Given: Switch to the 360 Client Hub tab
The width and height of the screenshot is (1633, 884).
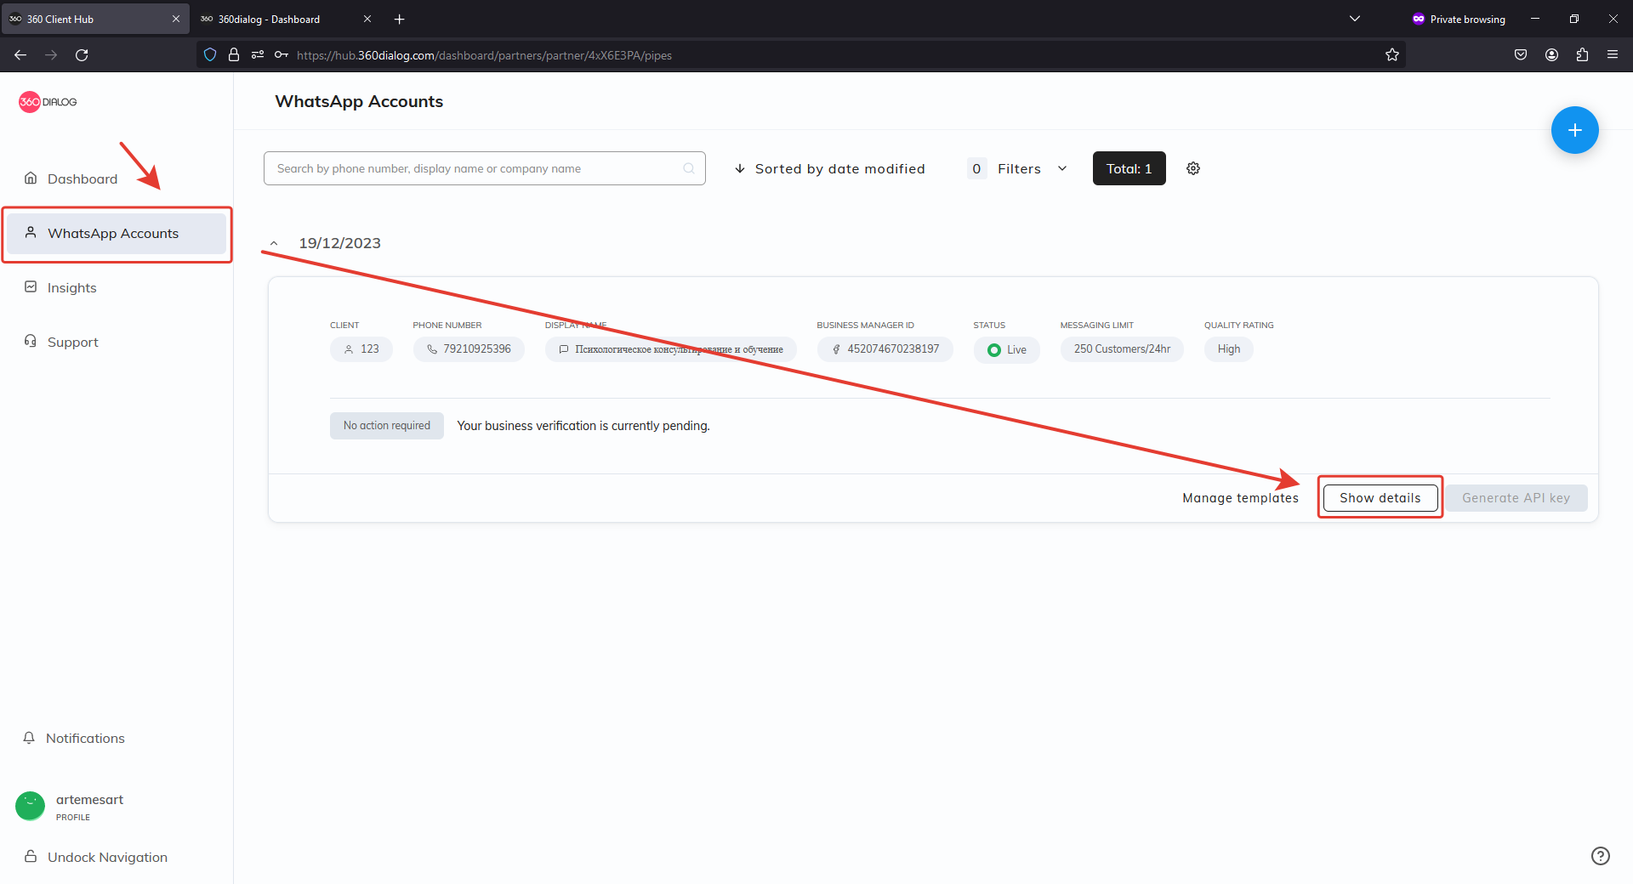Looking at the screenshot, I should (x=95, y=19).
